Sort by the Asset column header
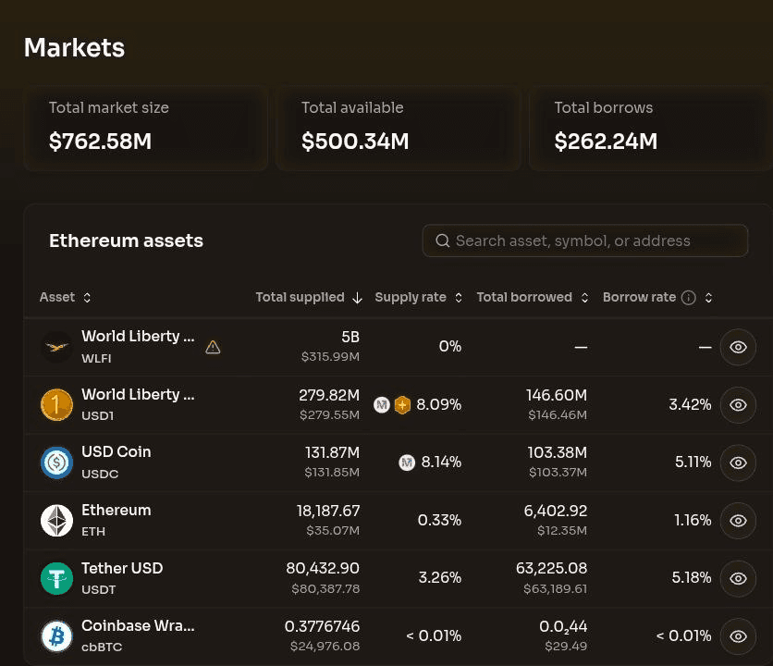Viewport: 773px width, 666px height. point(65,297)
